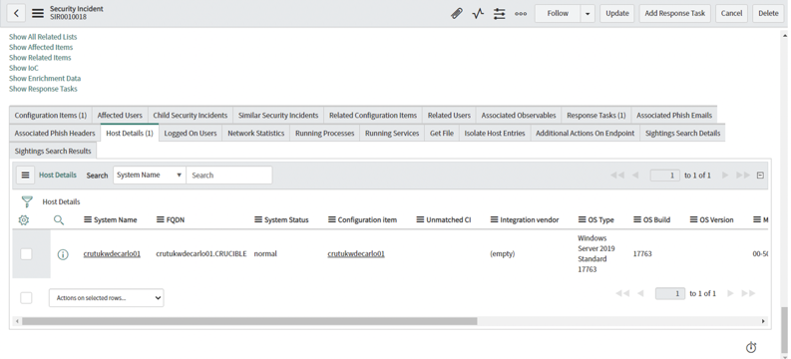Go to last page in bottom pager
Screen dimensions: 791x359
tap(749, 293)
